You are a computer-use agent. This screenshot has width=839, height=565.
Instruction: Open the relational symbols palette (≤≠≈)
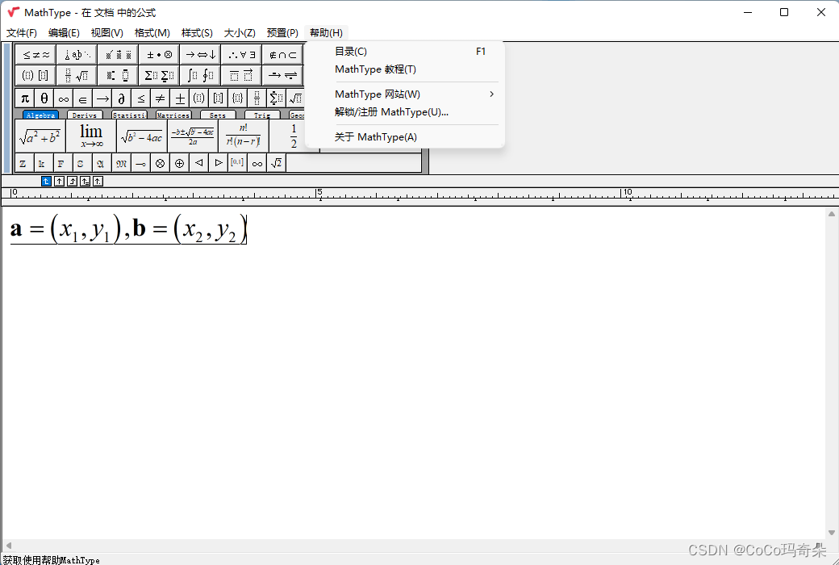pyautogui.click(x=35, y=55)
